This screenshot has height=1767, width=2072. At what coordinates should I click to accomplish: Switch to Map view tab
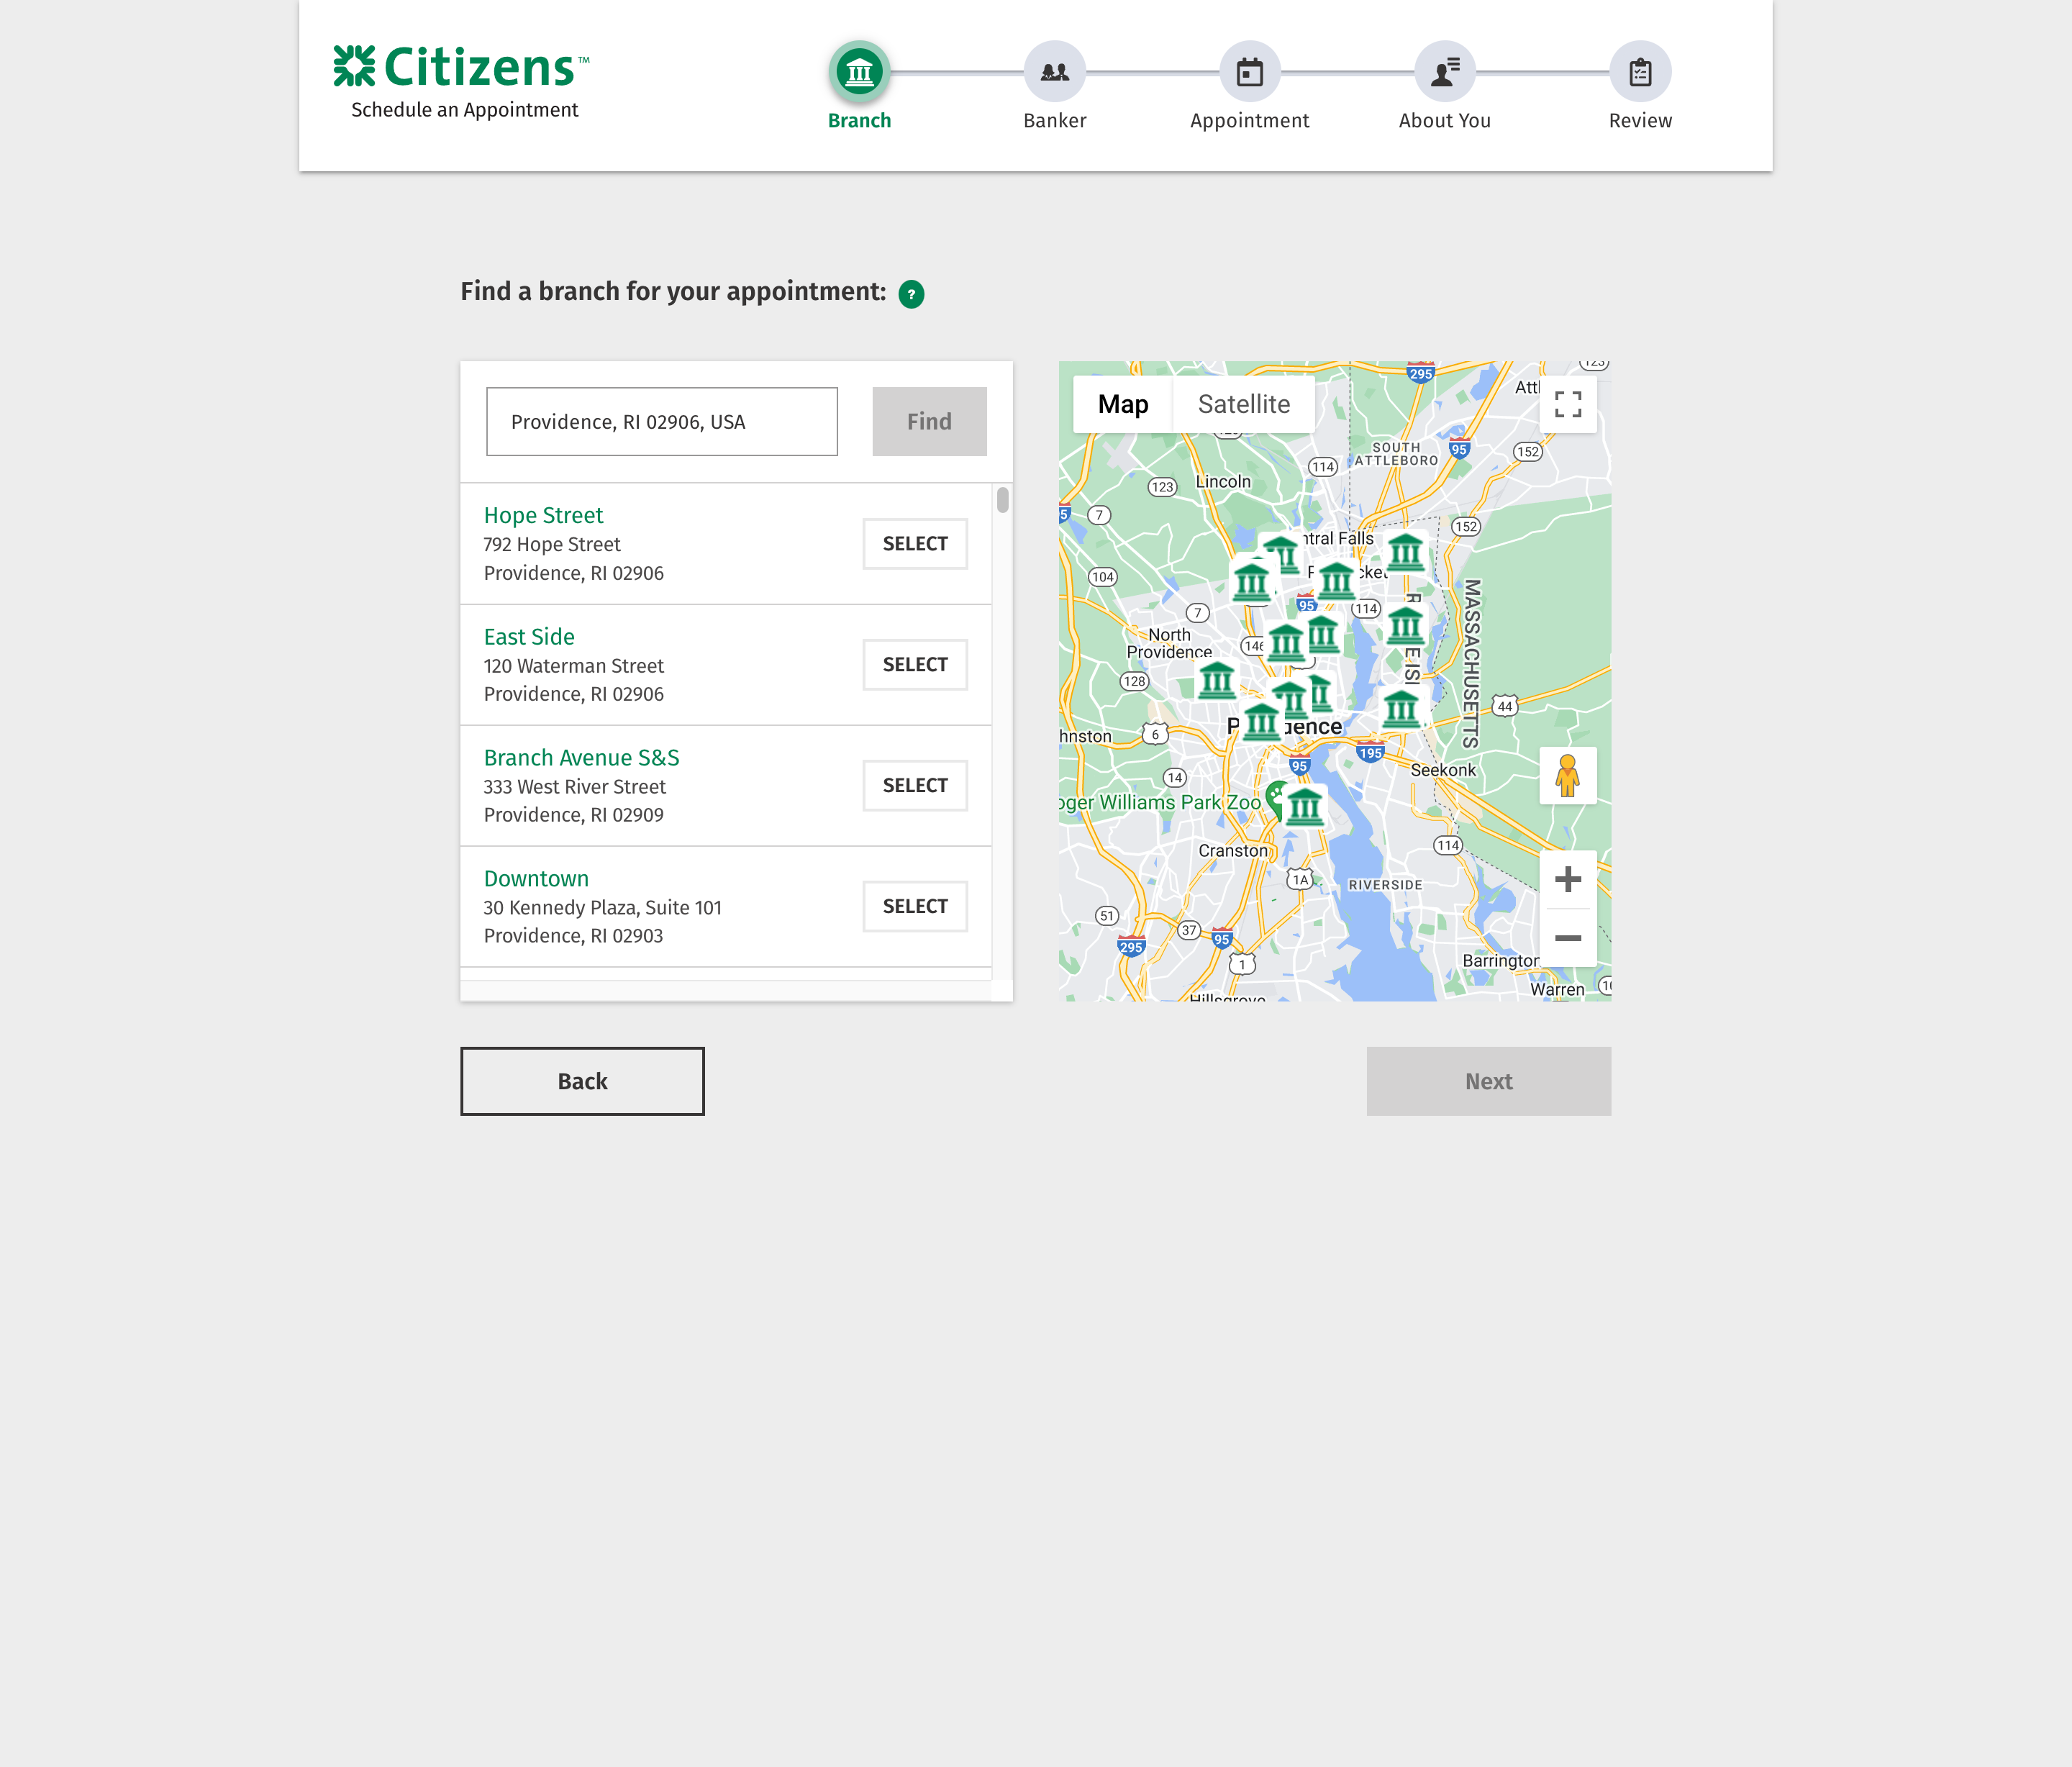[x=1122, y=404]
